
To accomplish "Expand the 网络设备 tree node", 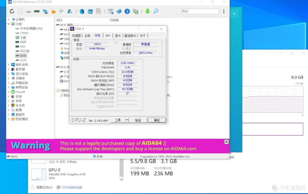I will pos(9,87).
